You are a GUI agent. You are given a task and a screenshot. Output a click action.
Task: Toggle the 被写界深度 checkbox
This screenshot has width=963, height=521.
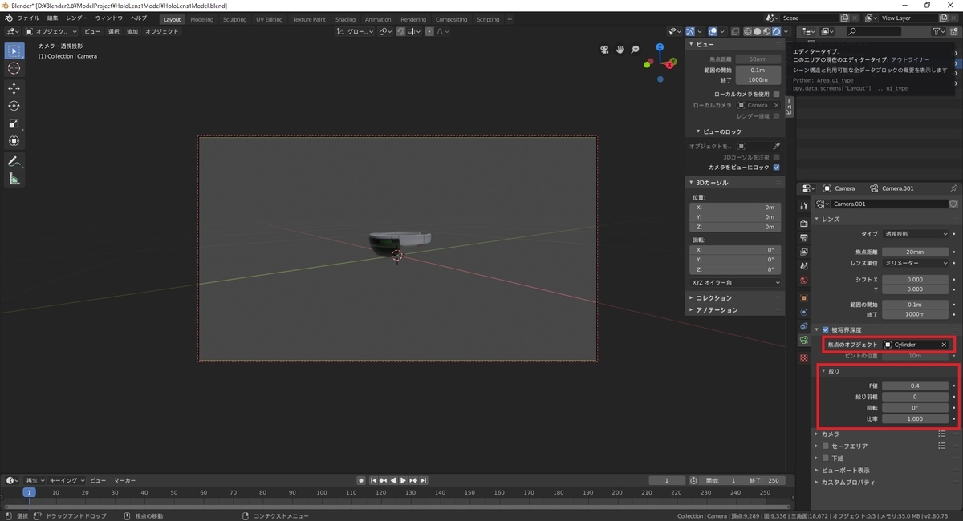click(826, 329)
